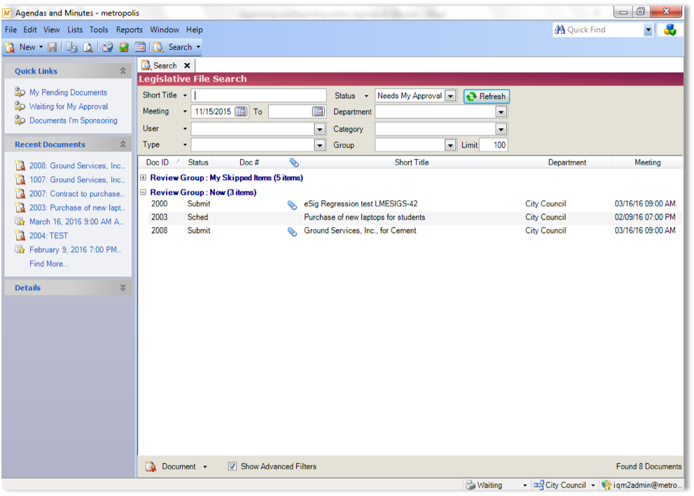694x496 pixels.
Task: Click into the Short Title input field
Action: point(259,96)
